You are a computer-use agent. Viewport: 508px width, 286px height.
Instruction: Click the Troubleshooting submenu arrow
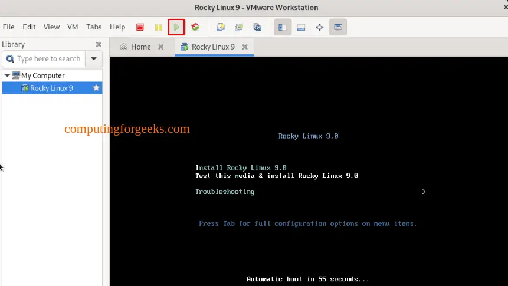click(x=424, y=192)
